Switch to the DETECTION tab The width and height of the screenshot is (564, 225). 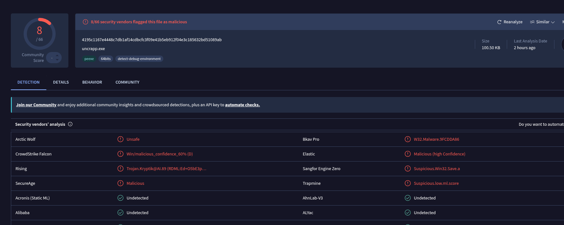[x=28, y=82]
